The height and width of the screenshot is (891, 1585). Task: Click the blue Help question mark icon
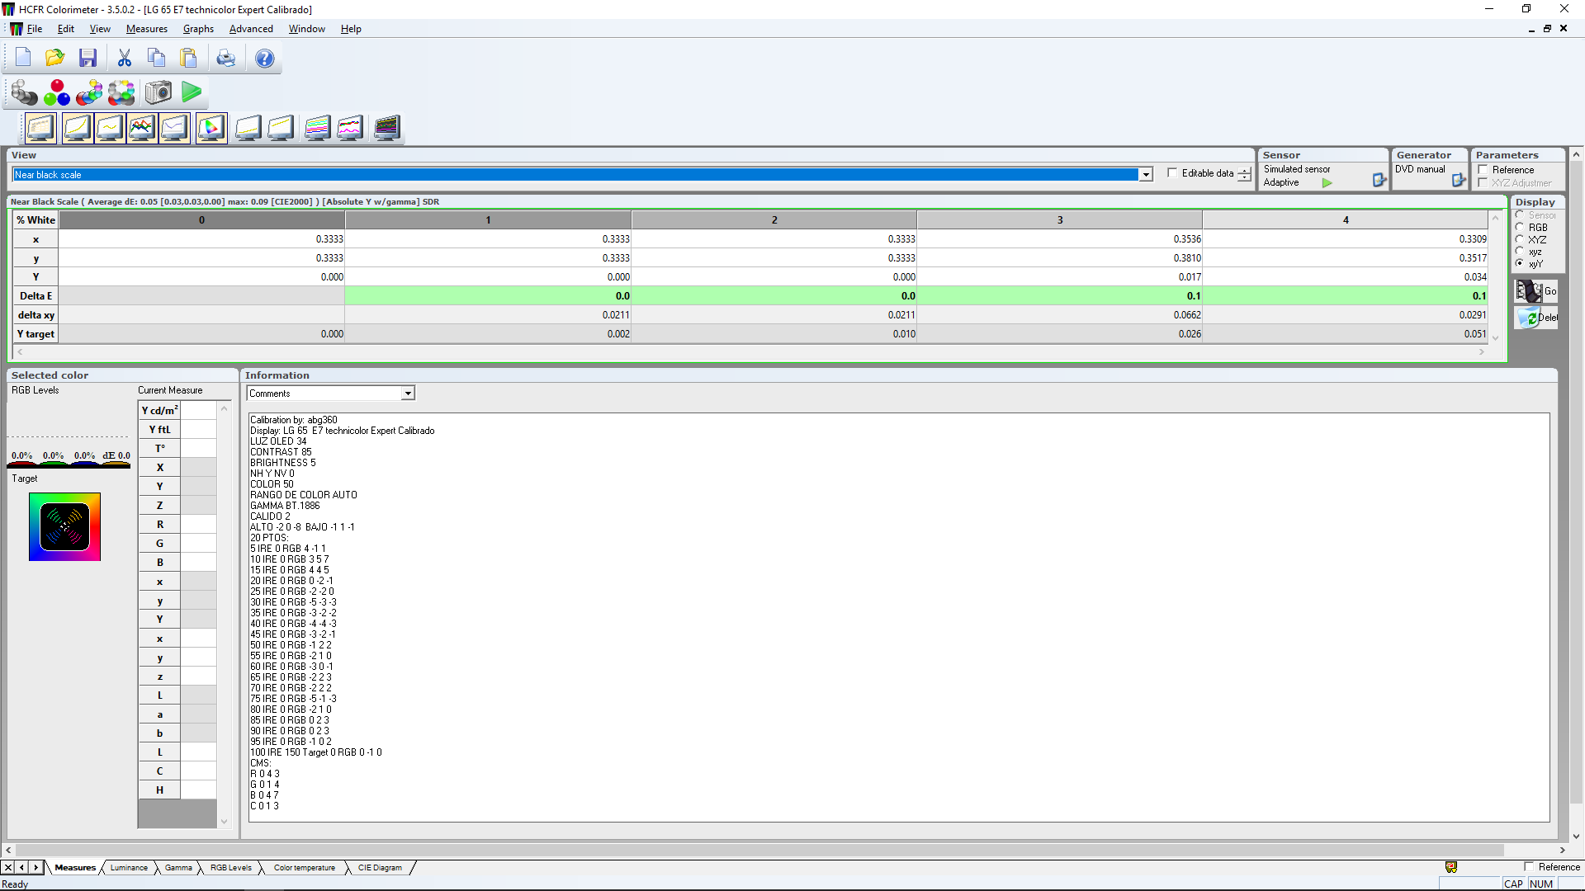coord(264,58)
